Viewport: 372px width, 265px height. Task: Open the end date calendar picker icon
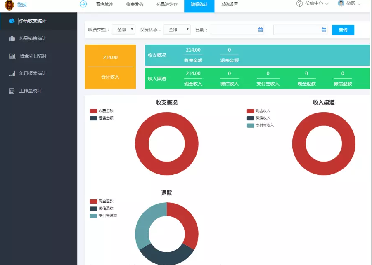[x=324, y=30]
